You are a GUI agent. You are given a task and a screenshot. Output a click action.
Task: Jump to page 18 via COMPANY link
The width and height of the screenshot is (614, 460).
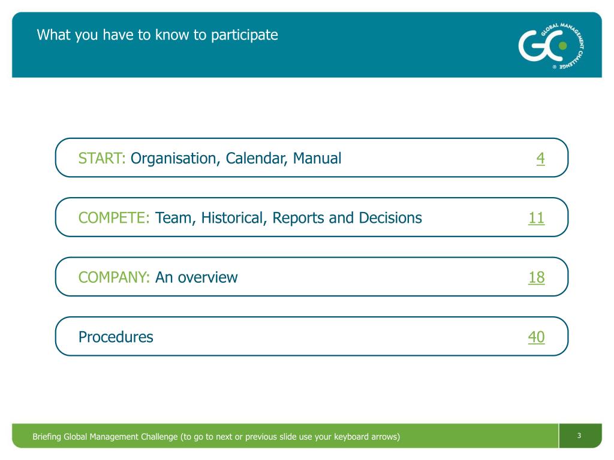[536, 277]
